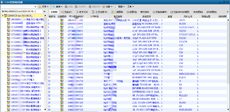Open the 视图 dropdown arrow
Image resolution: width=230 pixels, height=112 pixels.
click(x=124, y=7)
